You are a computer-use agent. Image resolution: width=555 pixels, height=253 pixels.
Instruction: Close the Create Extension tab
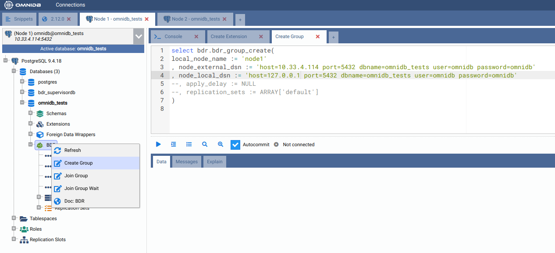click(261, 37)
